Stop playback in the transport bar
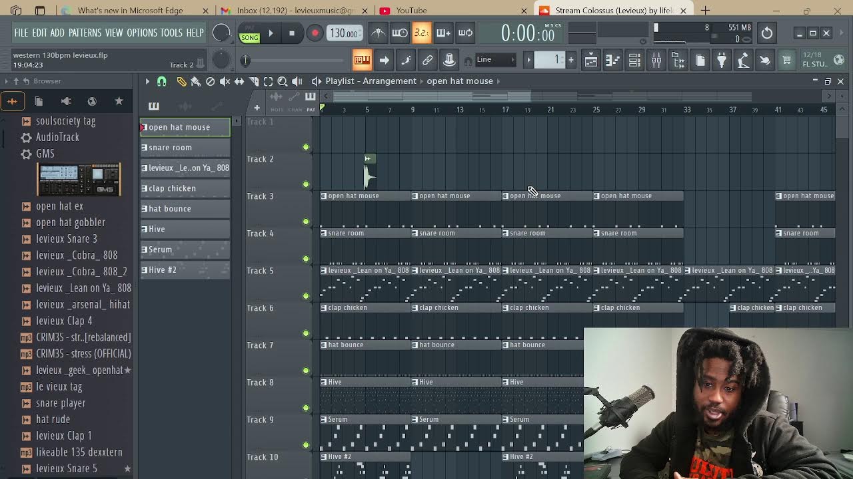This screenshot has height=479, width=853. click(292, 33)
